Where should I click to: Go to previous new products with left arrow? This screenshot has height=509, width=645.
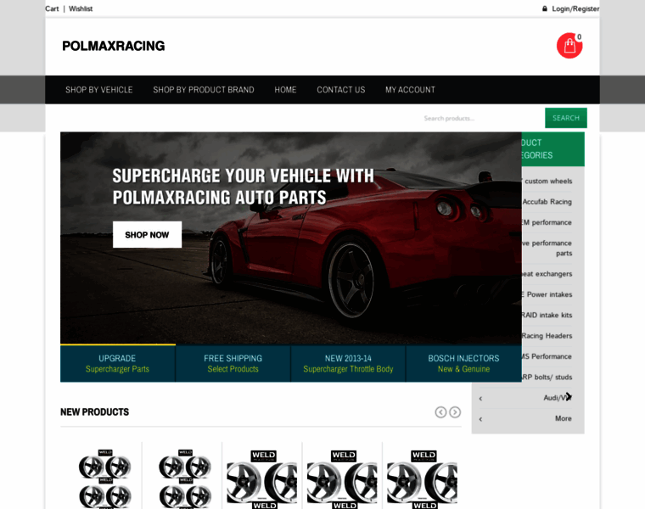440,412
